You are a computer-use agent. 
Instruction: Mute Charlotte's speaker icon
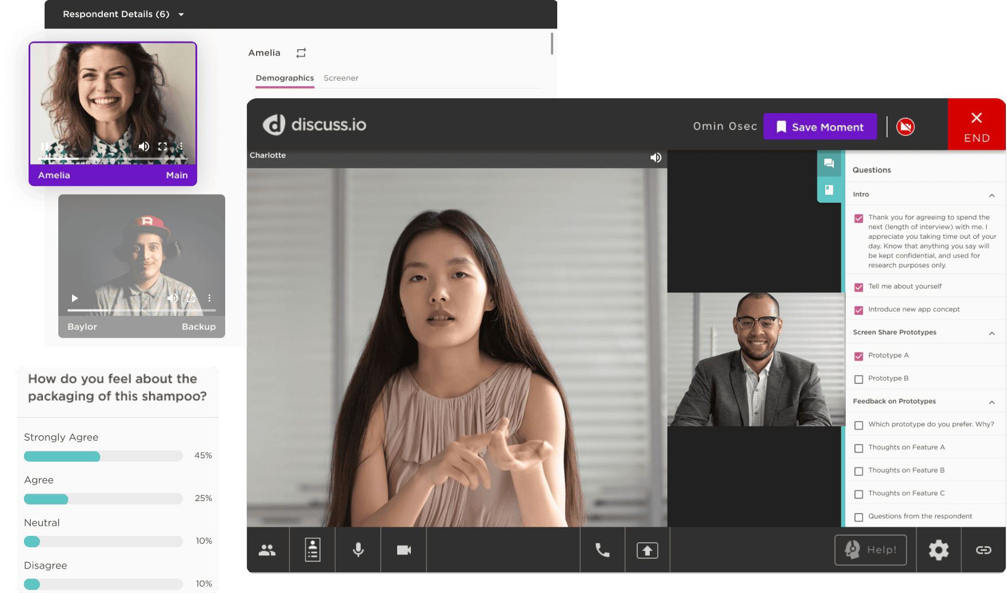[655, 158]
